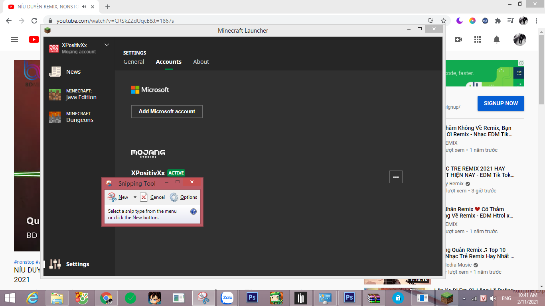Click the SIGNUP NOW ad button
The width and height of the screenshot is (545, 306).
tap(501, 103)
